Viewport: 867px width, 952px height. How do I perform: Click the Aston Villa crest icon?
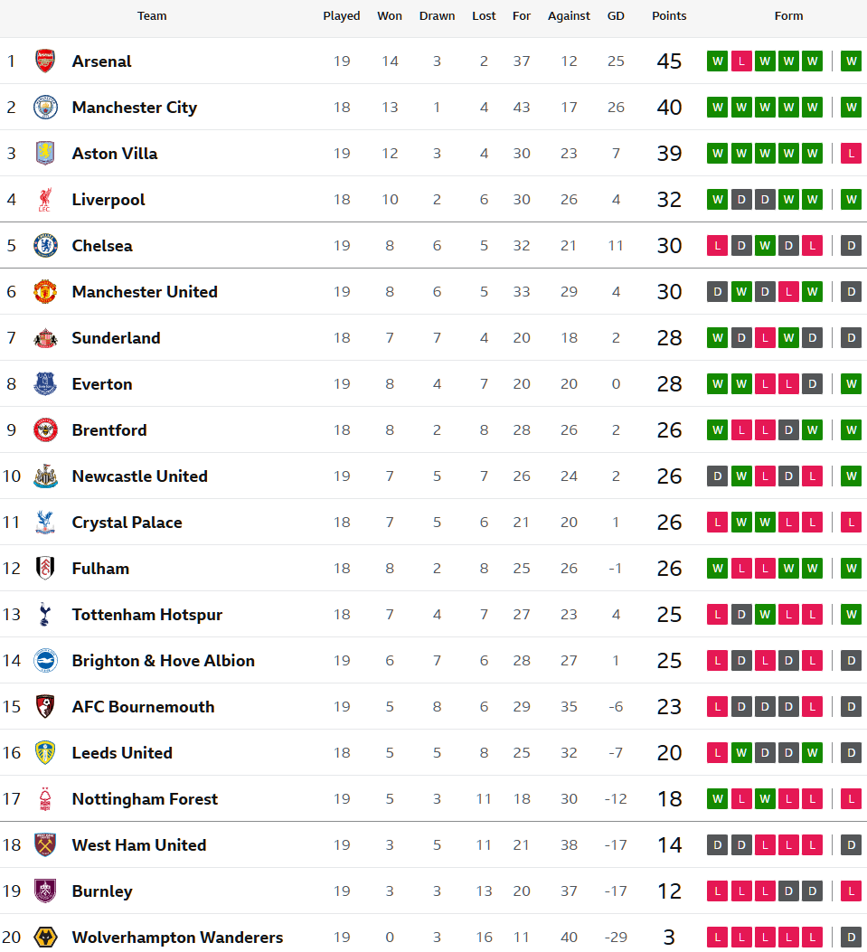45,154
